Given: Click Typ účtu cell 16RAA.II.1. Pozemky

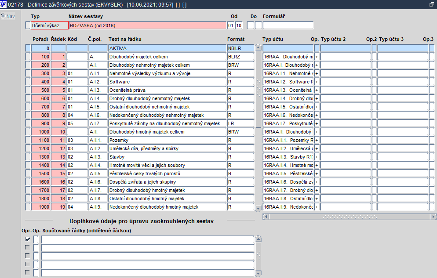Looking at the screenshot, I should [288, 140].
